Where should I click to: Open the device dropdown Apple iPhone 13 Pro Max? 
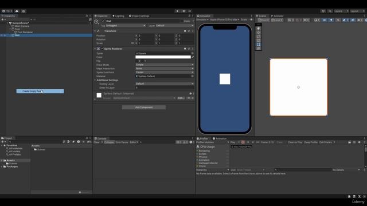224,19
